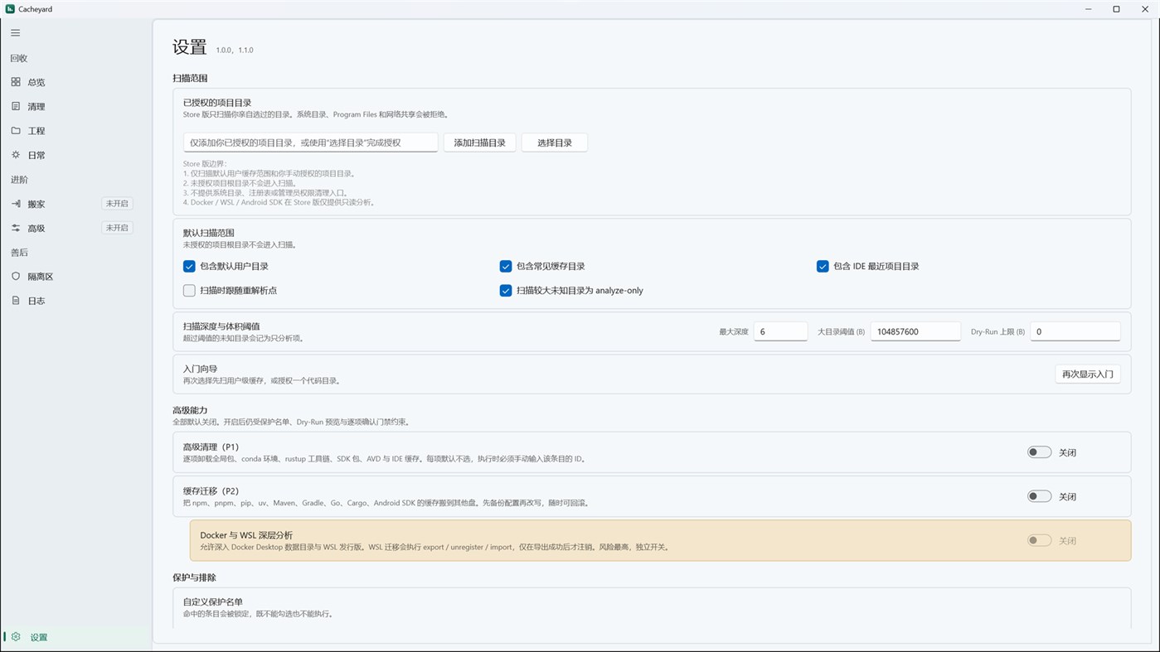Open the 清理 page

[x=75, y=106]
